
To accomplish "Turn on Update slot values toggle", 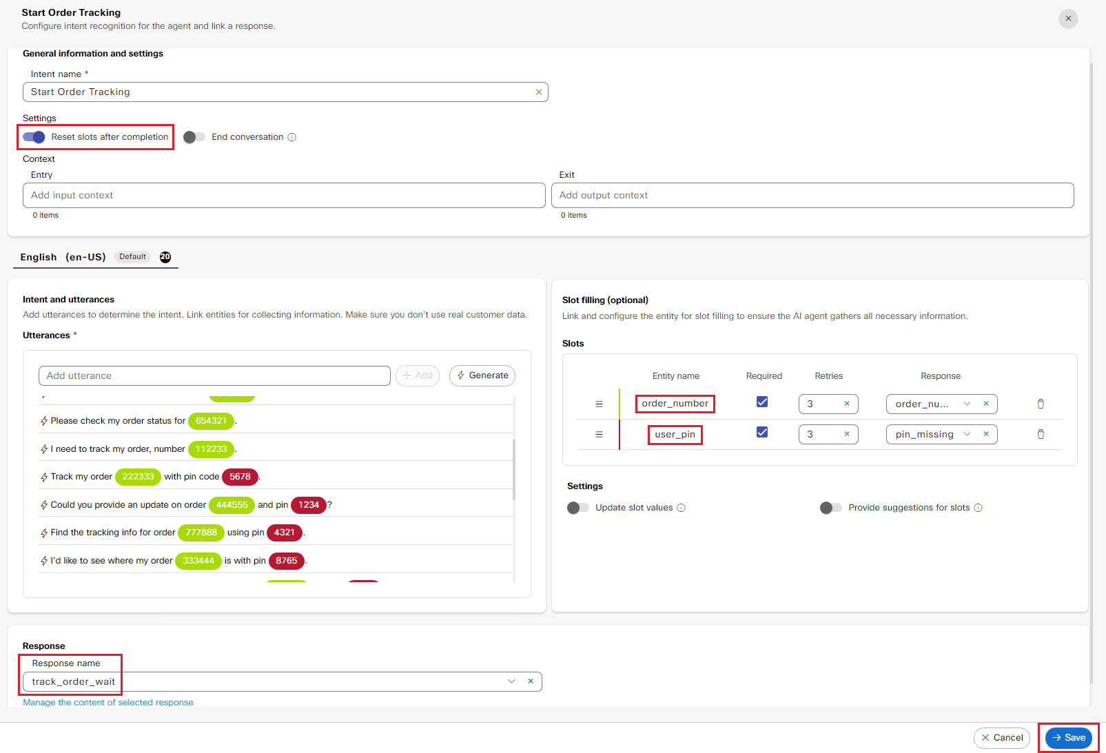I will pos(578,508).
